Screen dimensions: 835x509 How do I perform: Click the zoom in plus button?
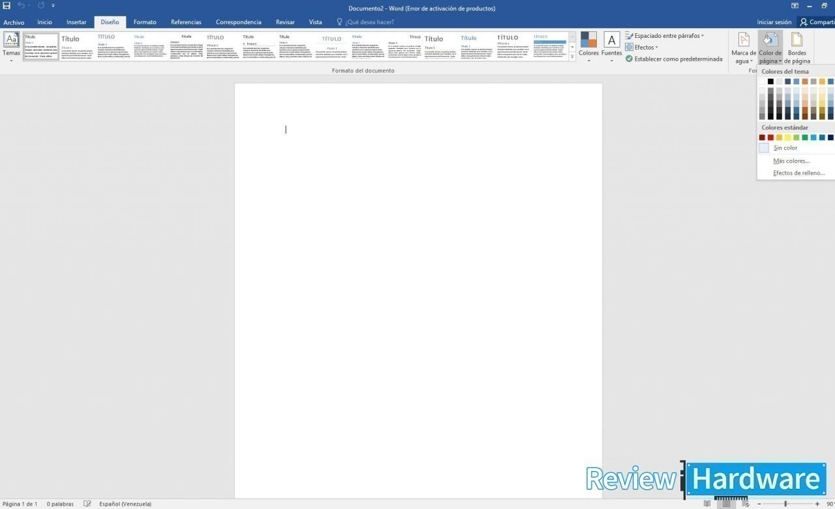[817, 504]
